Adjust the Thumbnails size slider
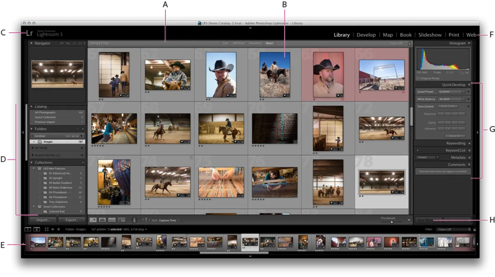This screenshot has height=277, width=495. pos(391,222)
